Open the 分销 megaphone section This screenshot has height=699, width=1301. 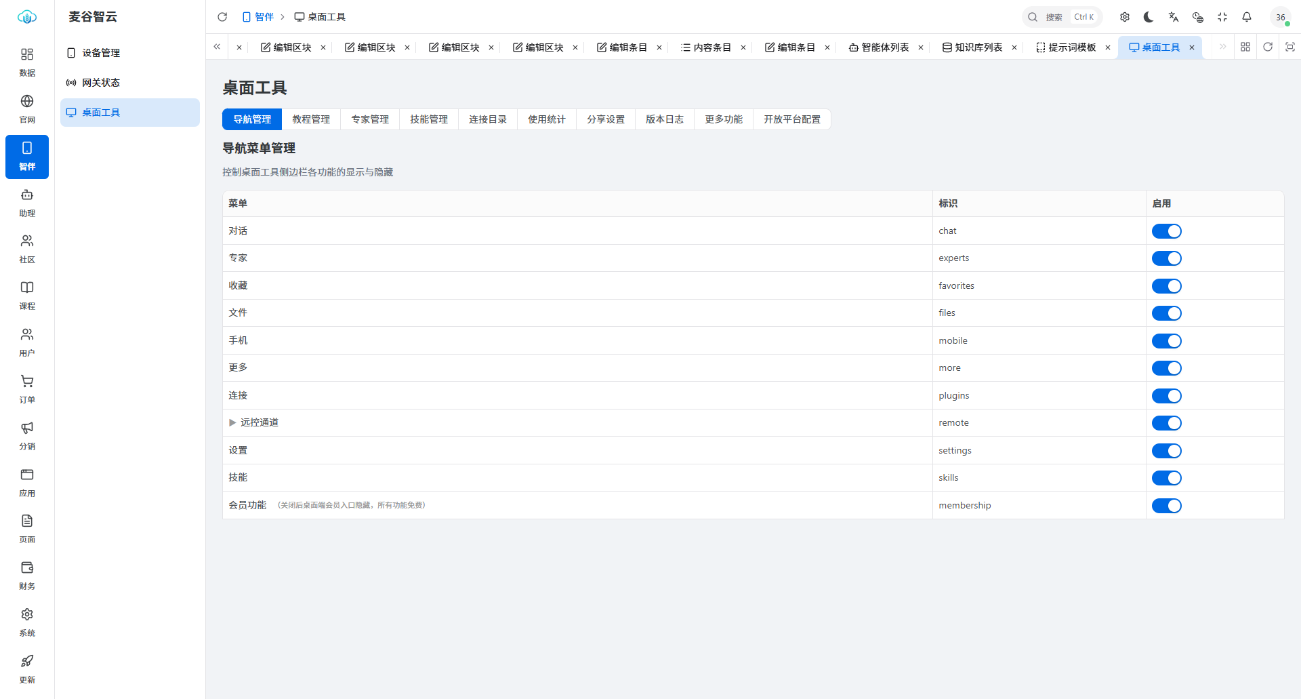click(x=27, y=436)
